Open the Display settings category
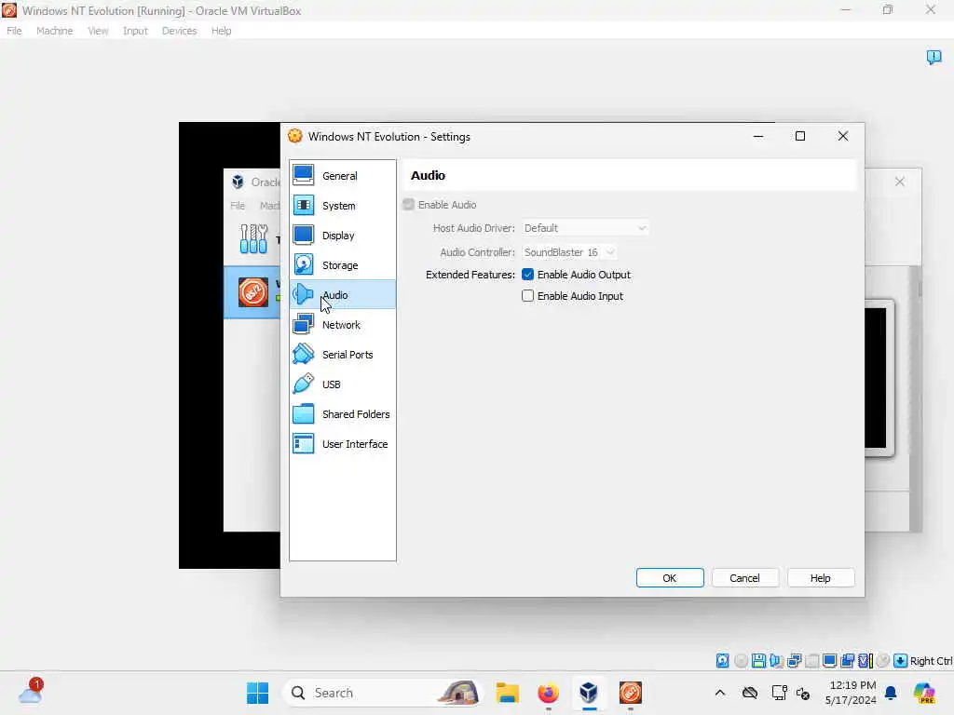Viewport: 954px width, 715px height. click(343, 236)
